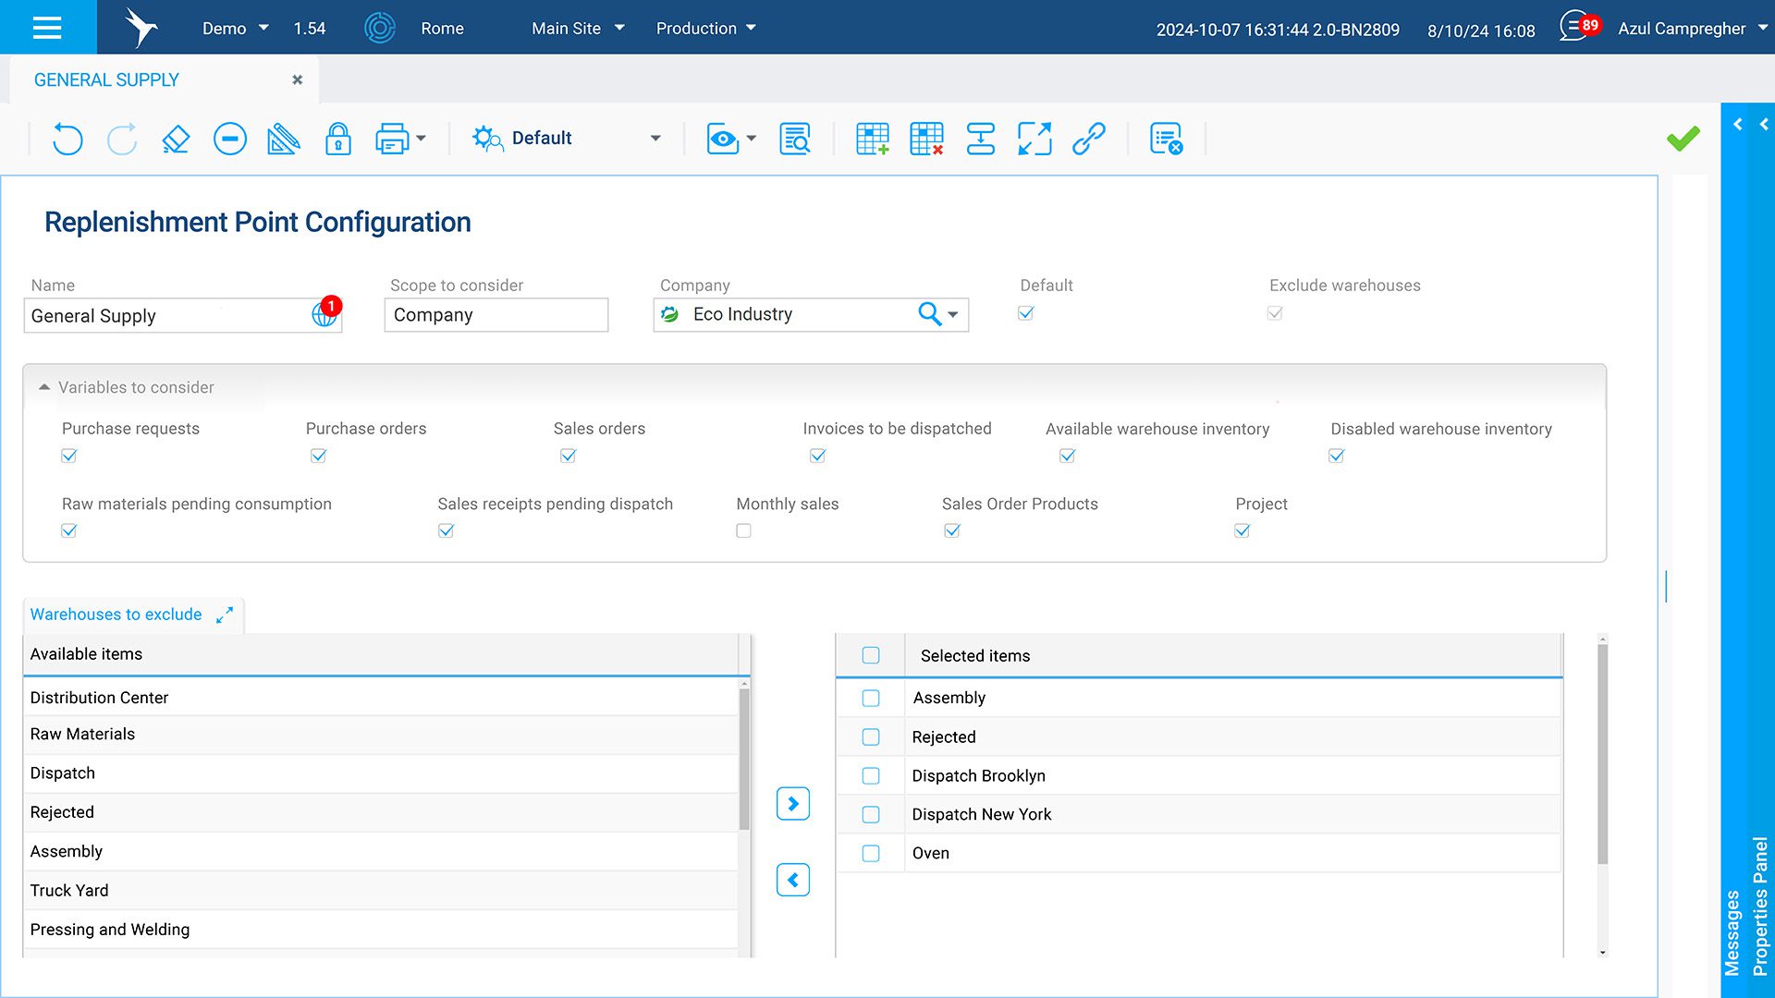The image size is (1775, 998).
Task: Click the lock record icon
Action: [337, 139]
